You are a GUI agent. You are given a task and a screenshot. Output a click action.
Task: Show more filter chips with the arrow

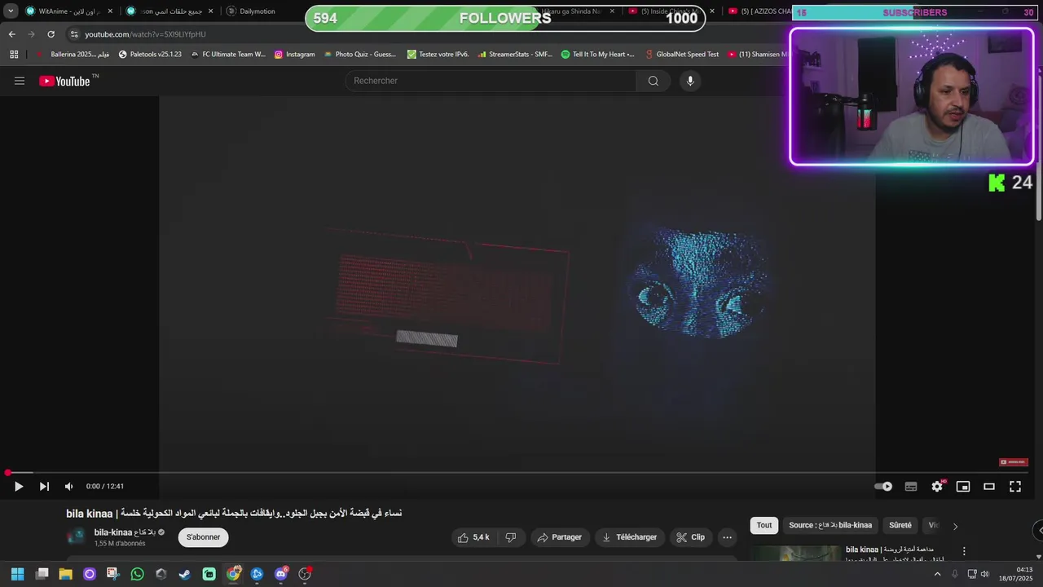click(x=955, y=526)
